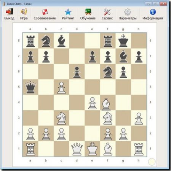Select the white knight on c3
The image size is (171, 171).
[61, 118]
